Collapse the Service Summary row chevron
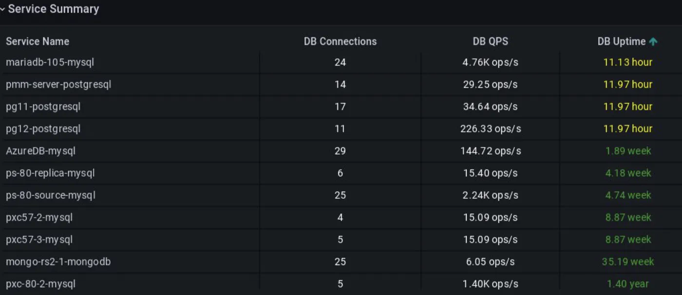This screenshot has height=295, width=682. [2, 9]
